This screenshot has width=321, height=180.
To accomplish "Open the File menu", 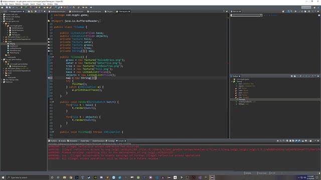I will pos(2,4).
